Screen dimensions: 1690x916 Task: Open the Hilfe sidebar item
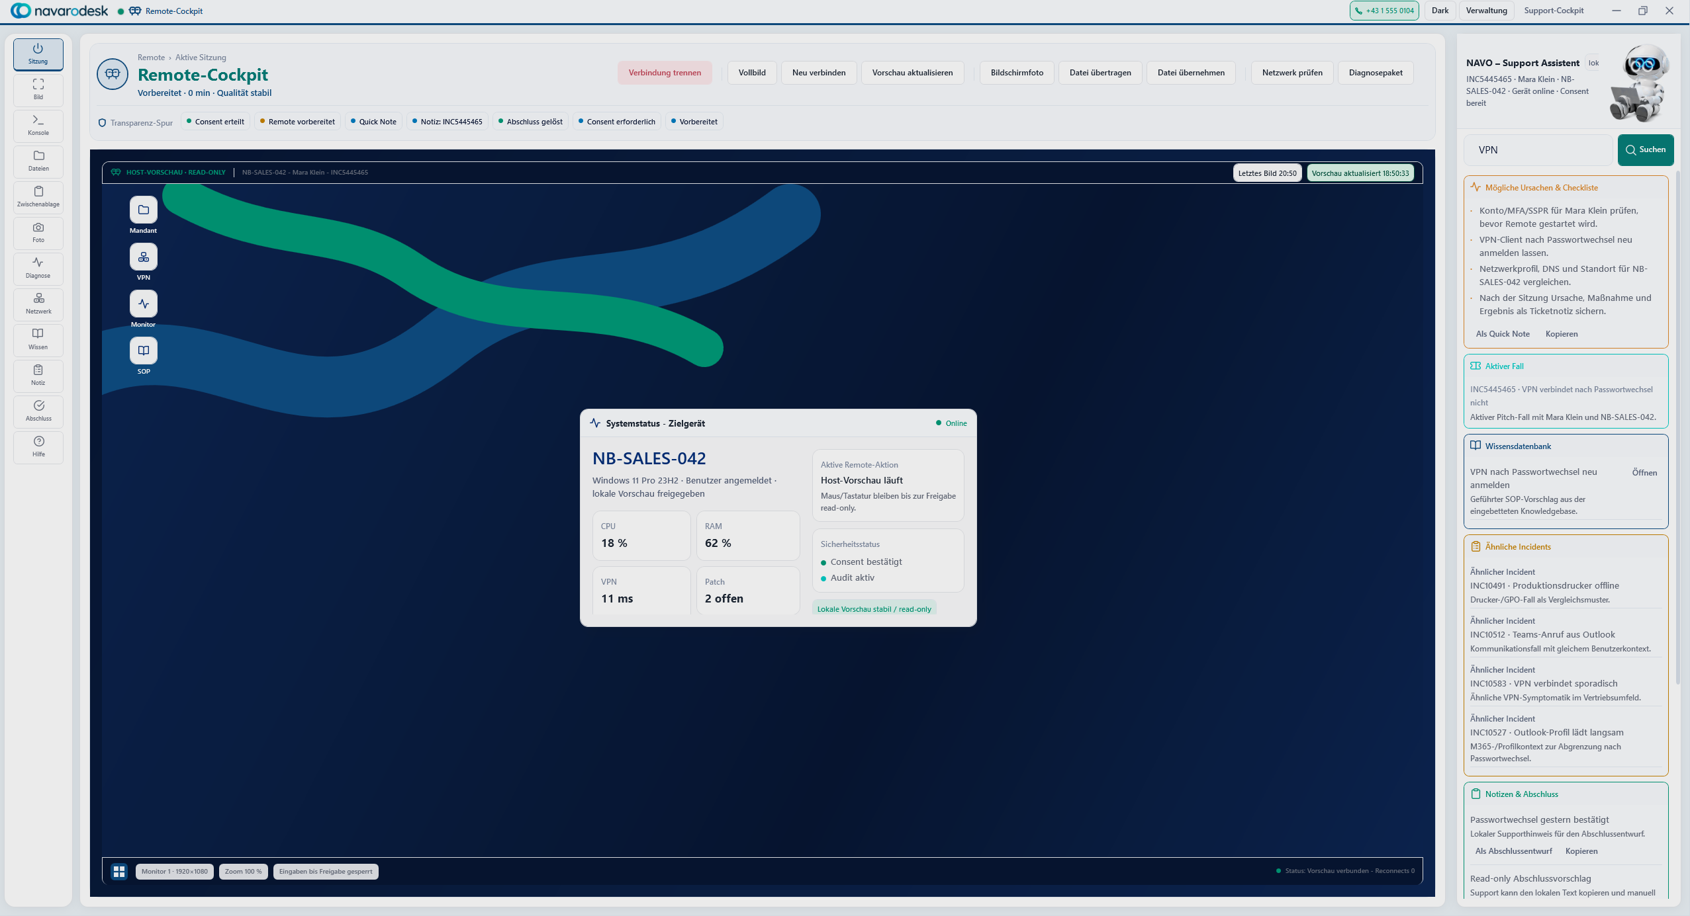[x=38, y=447]
